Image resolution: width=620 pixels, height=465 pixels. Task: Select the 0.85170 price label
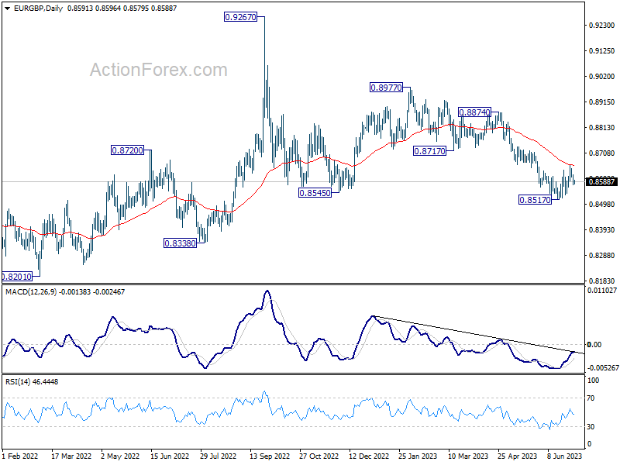[x=535, y=200]
